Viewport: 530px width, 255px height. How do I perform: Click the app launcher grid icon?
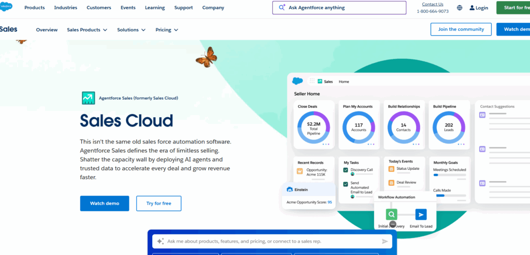312,81
